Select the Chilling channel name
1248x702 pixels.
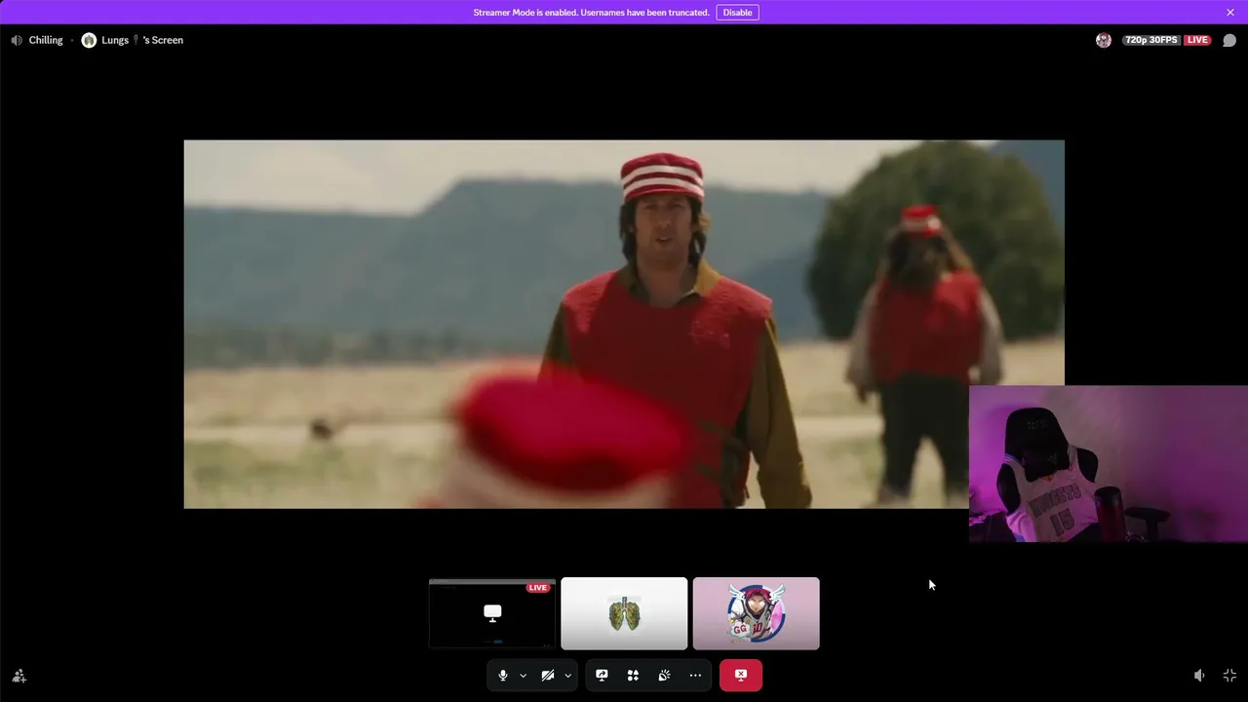point(46,40)
